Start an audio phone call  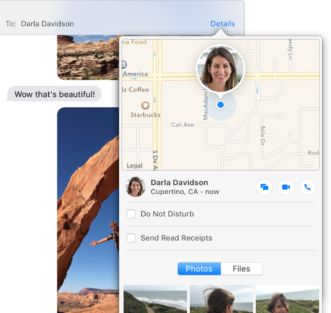tap(307, 187)
